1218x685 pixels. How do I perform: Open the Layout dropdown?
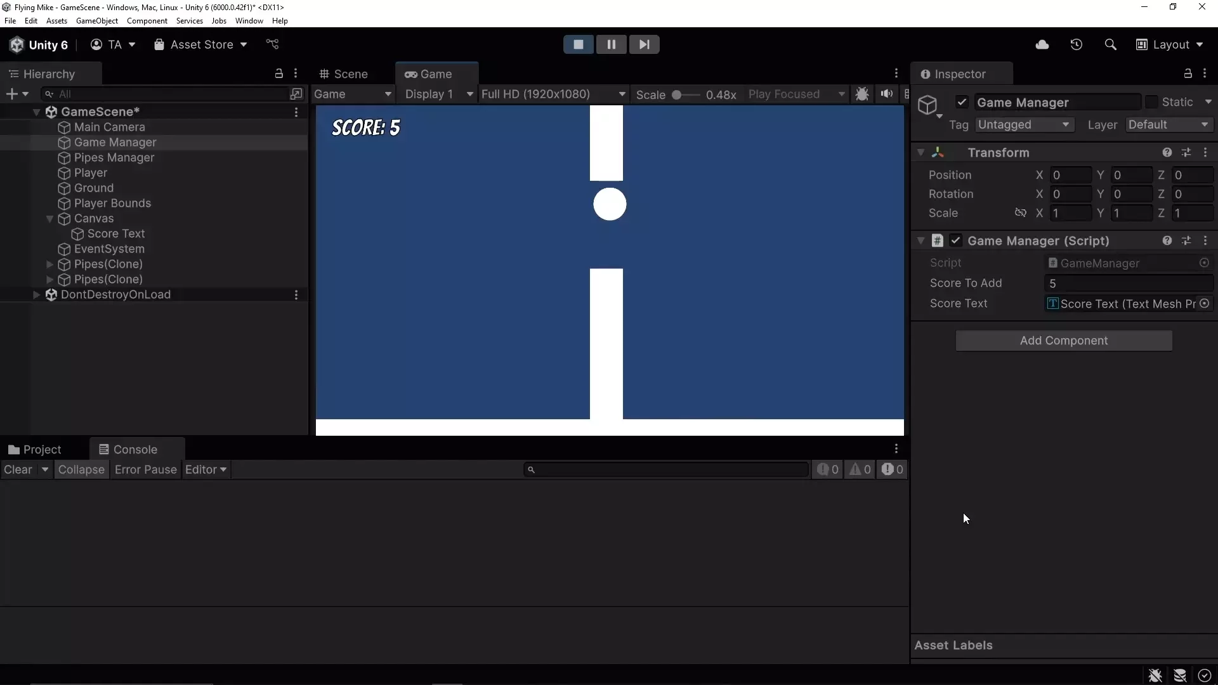tap(1170, 44)
